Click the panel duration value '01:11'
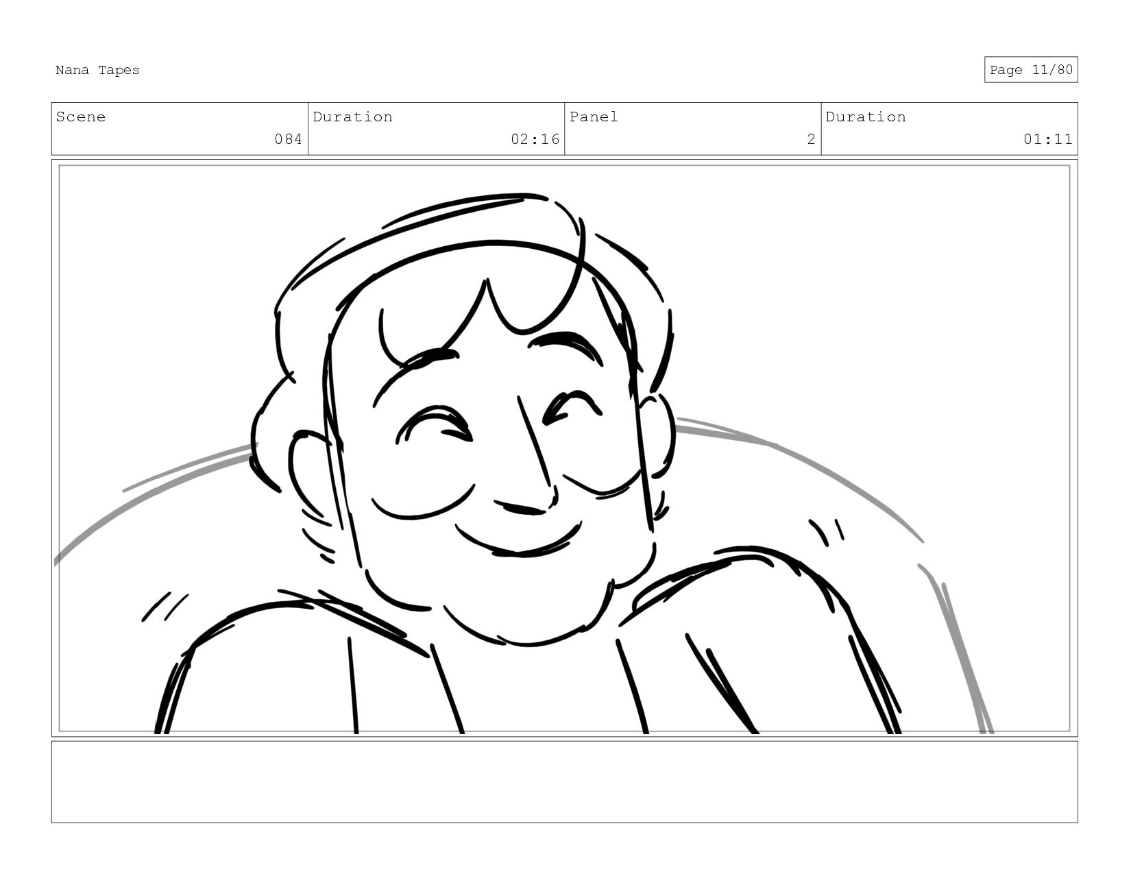The image size is (1131, 874). (x=1047, y=139)
